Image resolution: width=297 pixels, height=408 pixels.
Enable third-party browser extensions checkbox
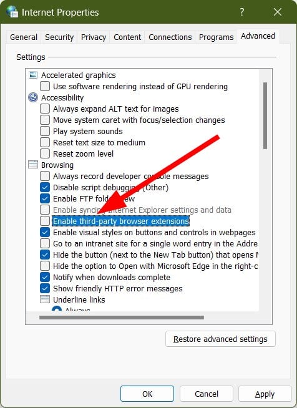tap(45, 221)
